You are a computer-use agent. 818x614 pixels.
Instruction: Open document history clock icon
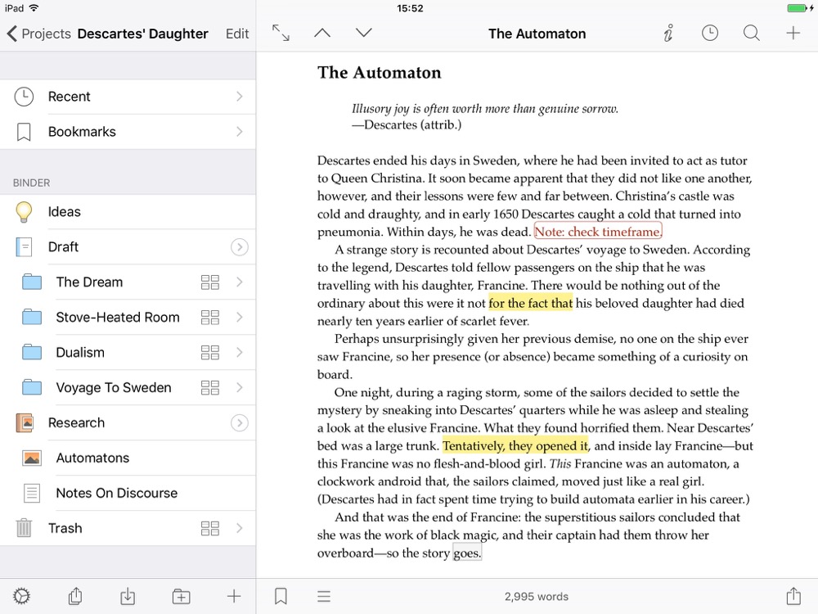[710, 34]
